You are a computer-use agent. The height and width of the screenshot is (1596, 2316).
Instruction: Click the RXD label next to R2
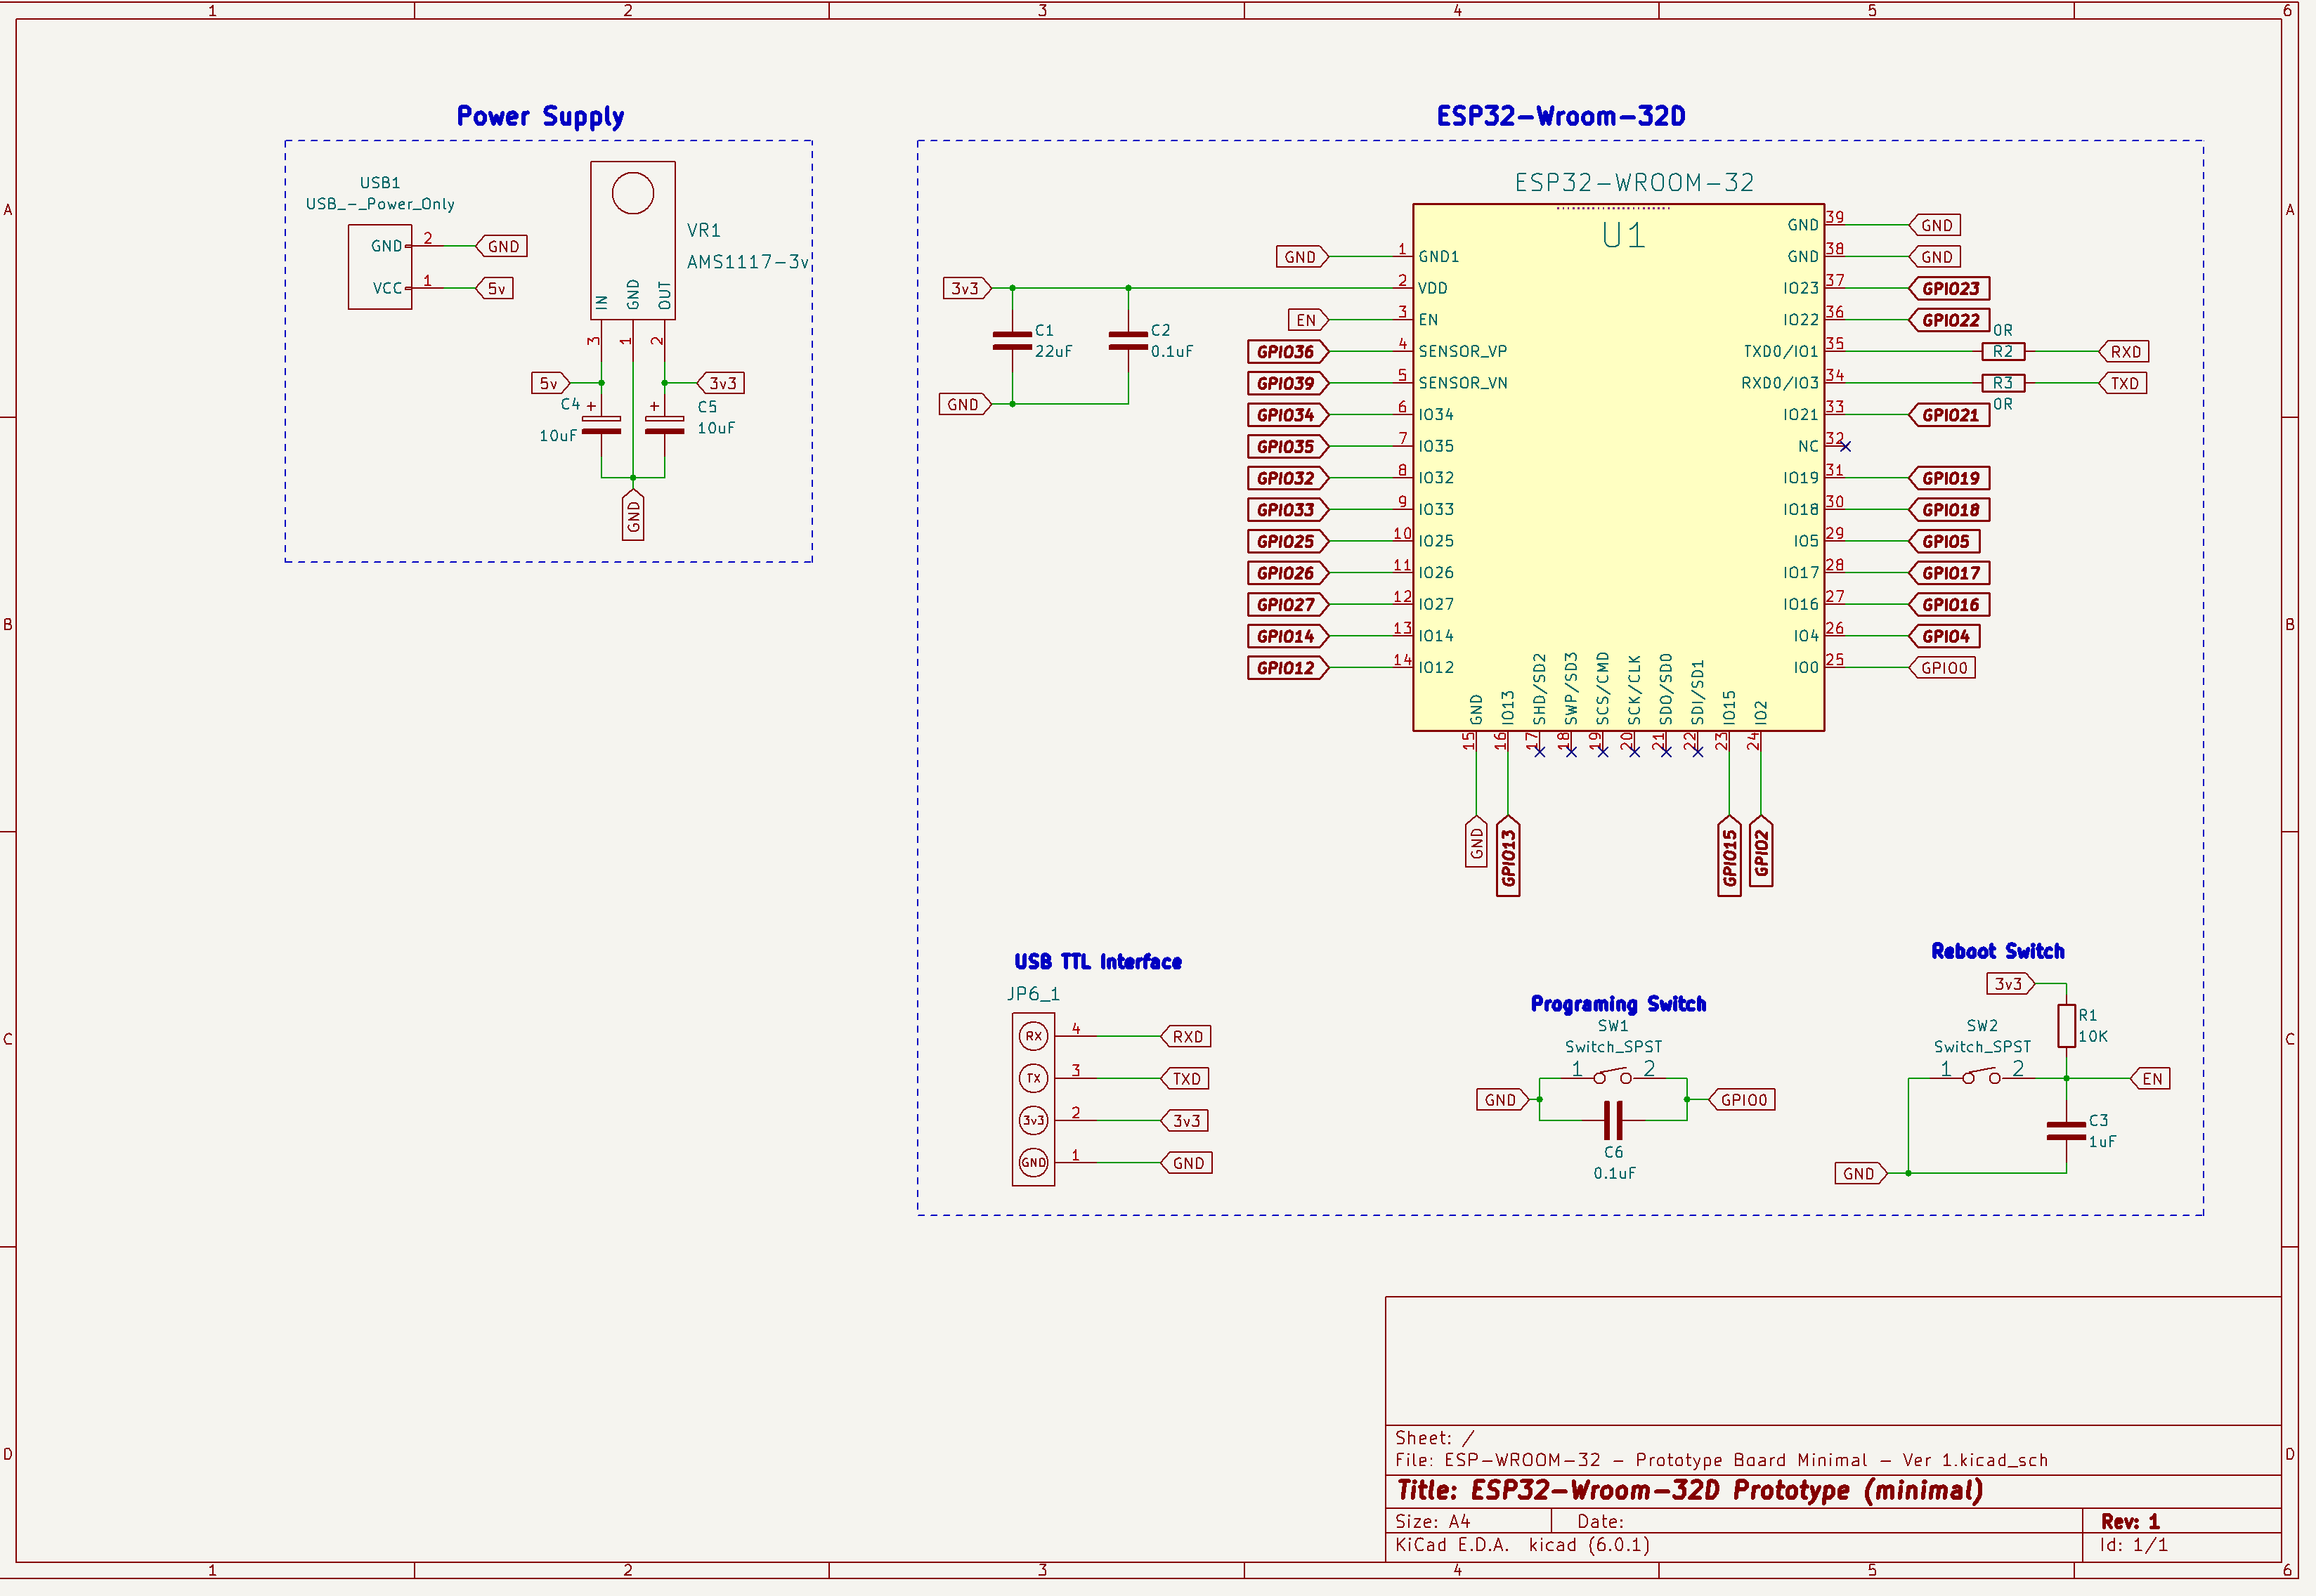(x=2123, y=352)
